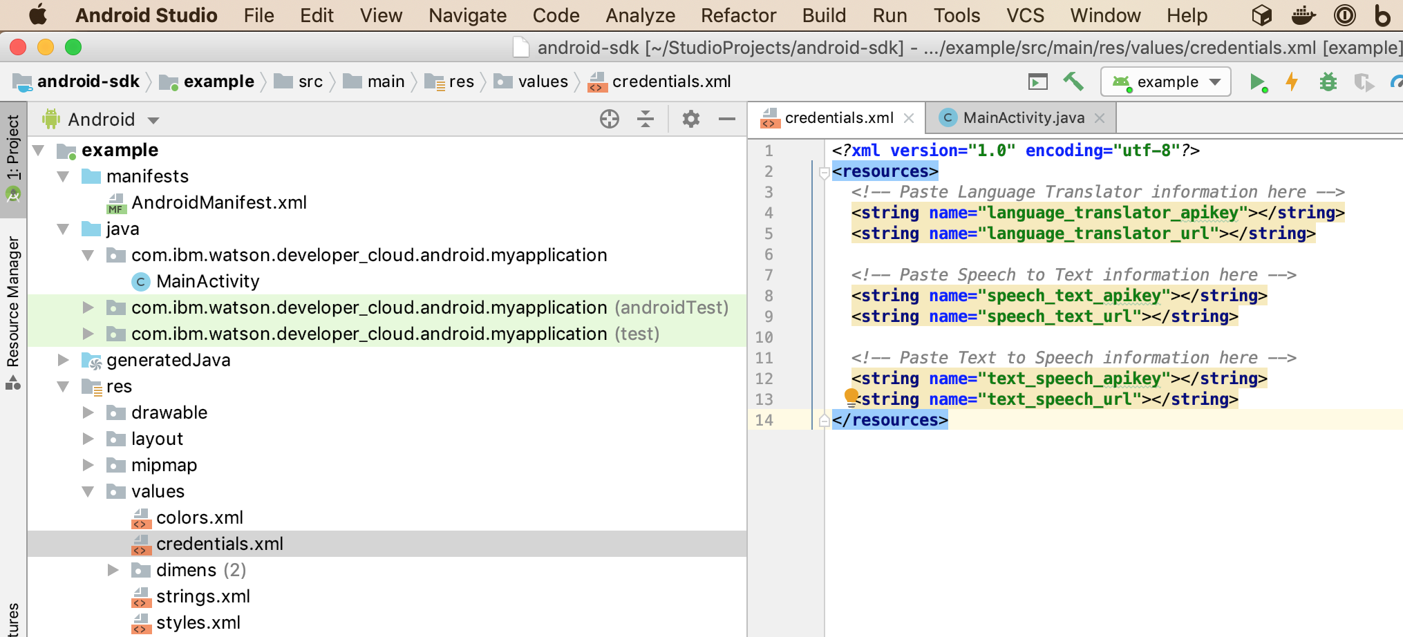Open the Docker whale menu bar icon
This screenshot has width=1403, height=637.
(1303, 15)
